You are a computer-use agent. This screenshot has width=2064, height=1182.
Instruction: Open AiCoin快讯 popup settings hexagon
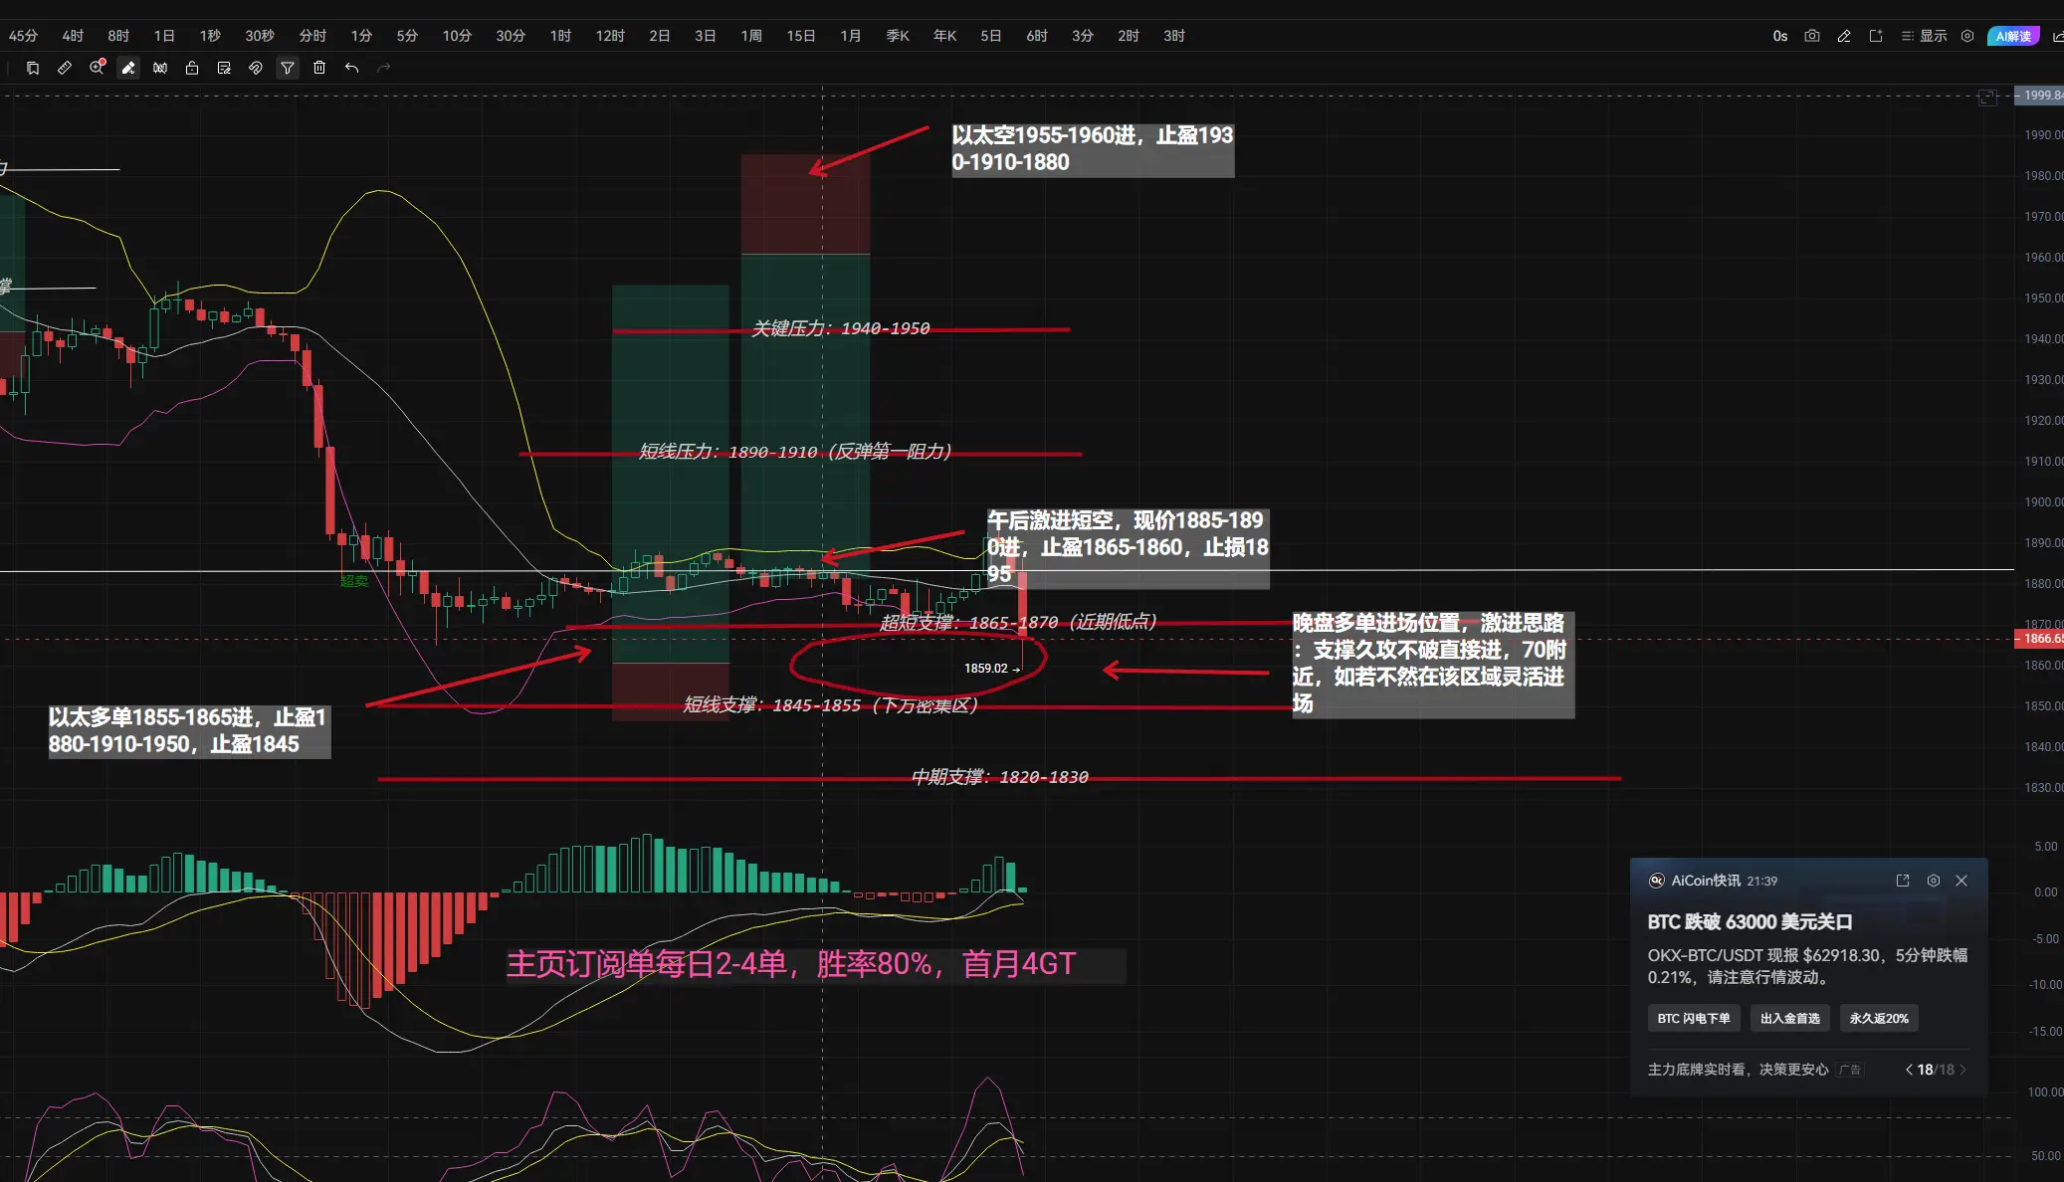click(1934, 881)
